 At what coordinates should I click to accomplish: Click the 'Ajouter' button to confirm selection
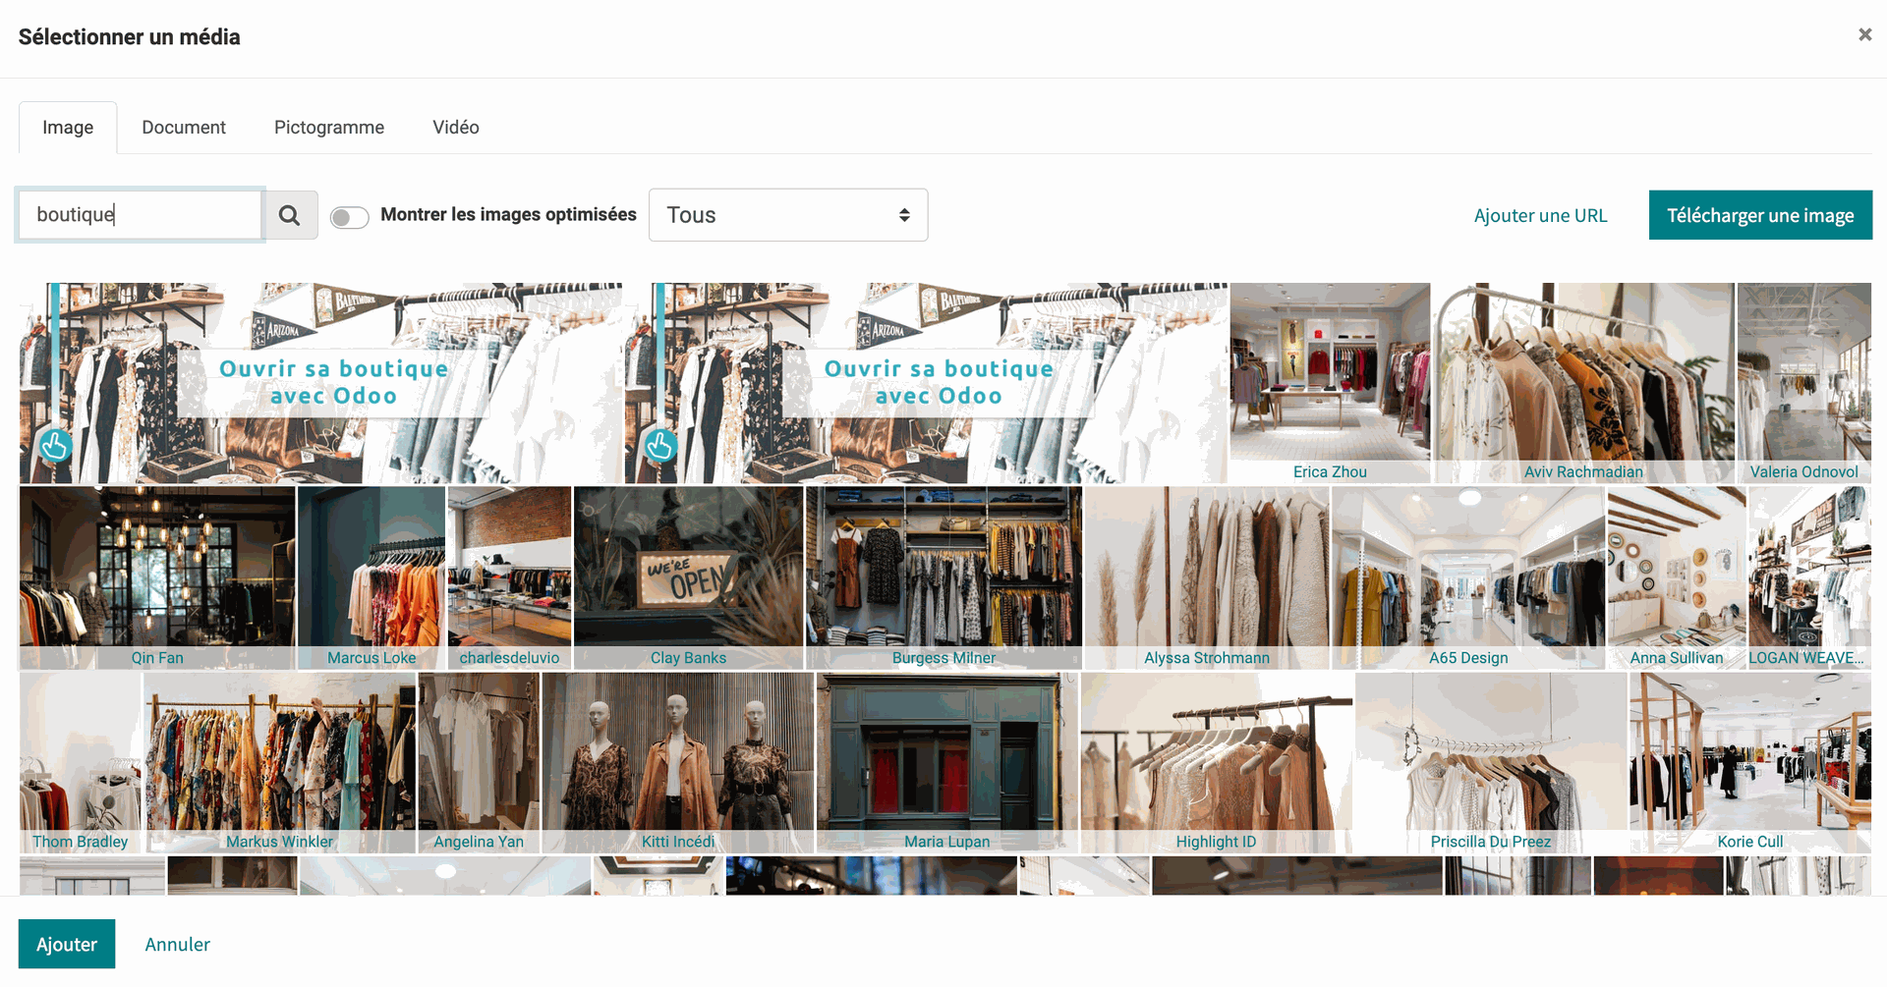pos(66,944)
